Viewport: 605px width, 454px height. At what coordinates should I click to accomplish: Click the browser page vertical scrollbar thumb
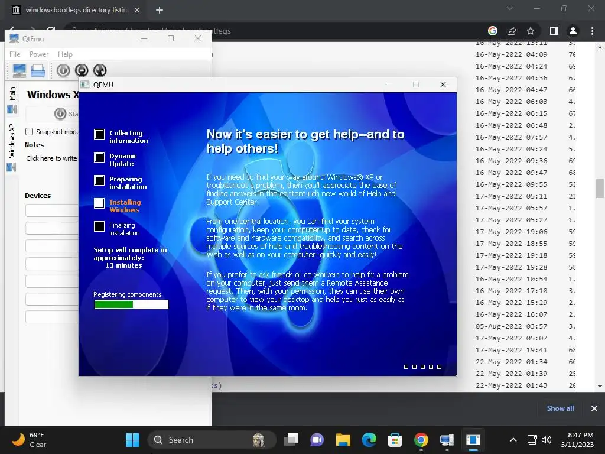tap(600, 188)
